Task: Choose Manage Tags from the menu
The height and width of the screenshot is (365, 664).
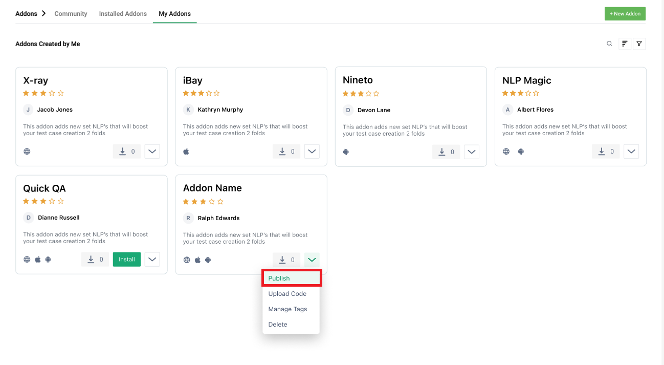Action: point(287,309)
